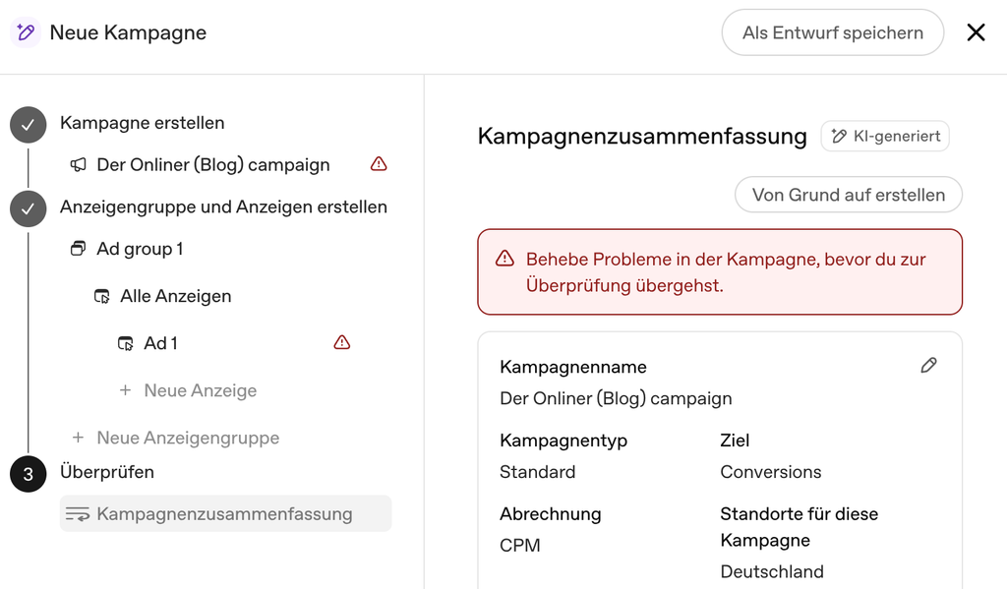Click the Ziel label
This screenshot has height=589, width=1007.
[735, 441]
